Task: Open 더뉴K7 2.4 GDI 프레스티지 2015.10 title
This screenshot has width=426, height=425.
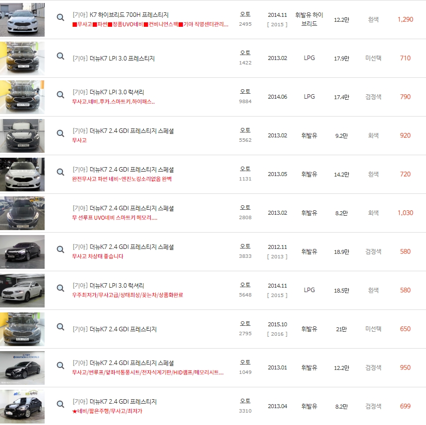Action: coord(115,329)
